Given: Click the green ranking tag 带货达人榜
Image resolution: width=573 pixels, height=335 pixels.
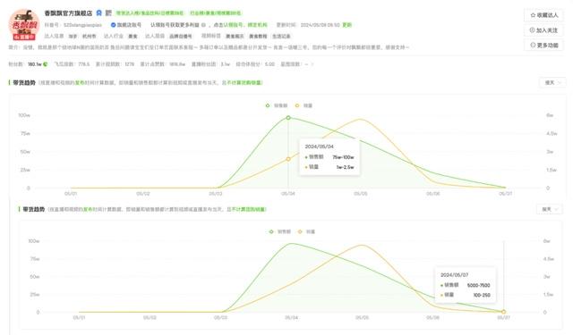Looking at the screenshot, I should [x=150, y=13].
